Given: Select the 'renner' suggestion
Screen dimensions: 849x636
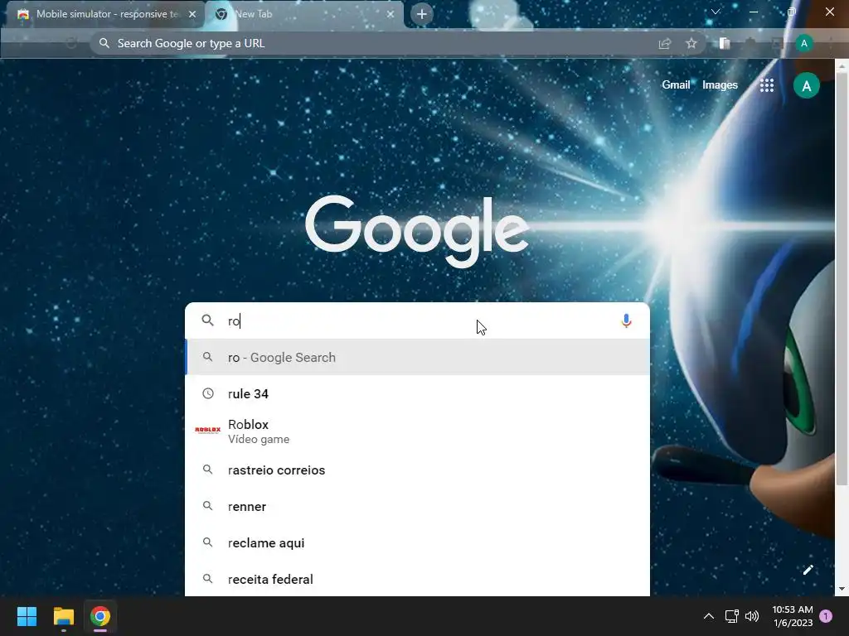Looking at the screenshot, I should coord(417,507).
